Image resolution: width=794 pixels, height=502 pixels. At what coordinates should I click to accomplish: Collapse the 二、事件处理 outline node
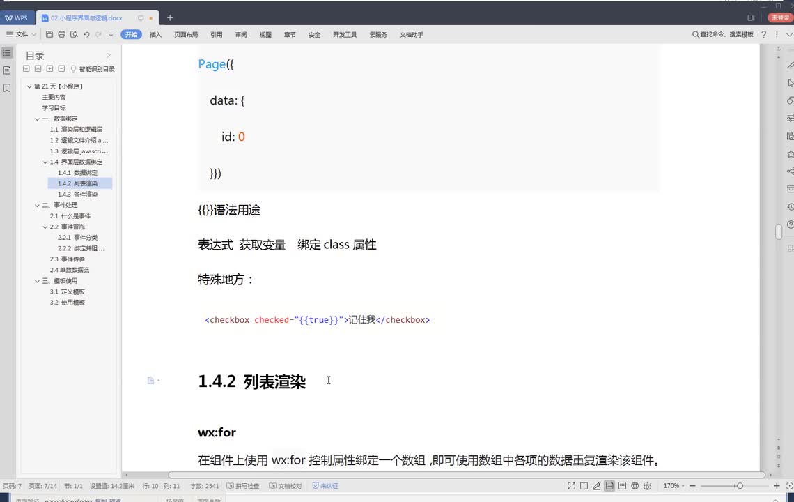(x=37, y=206)
